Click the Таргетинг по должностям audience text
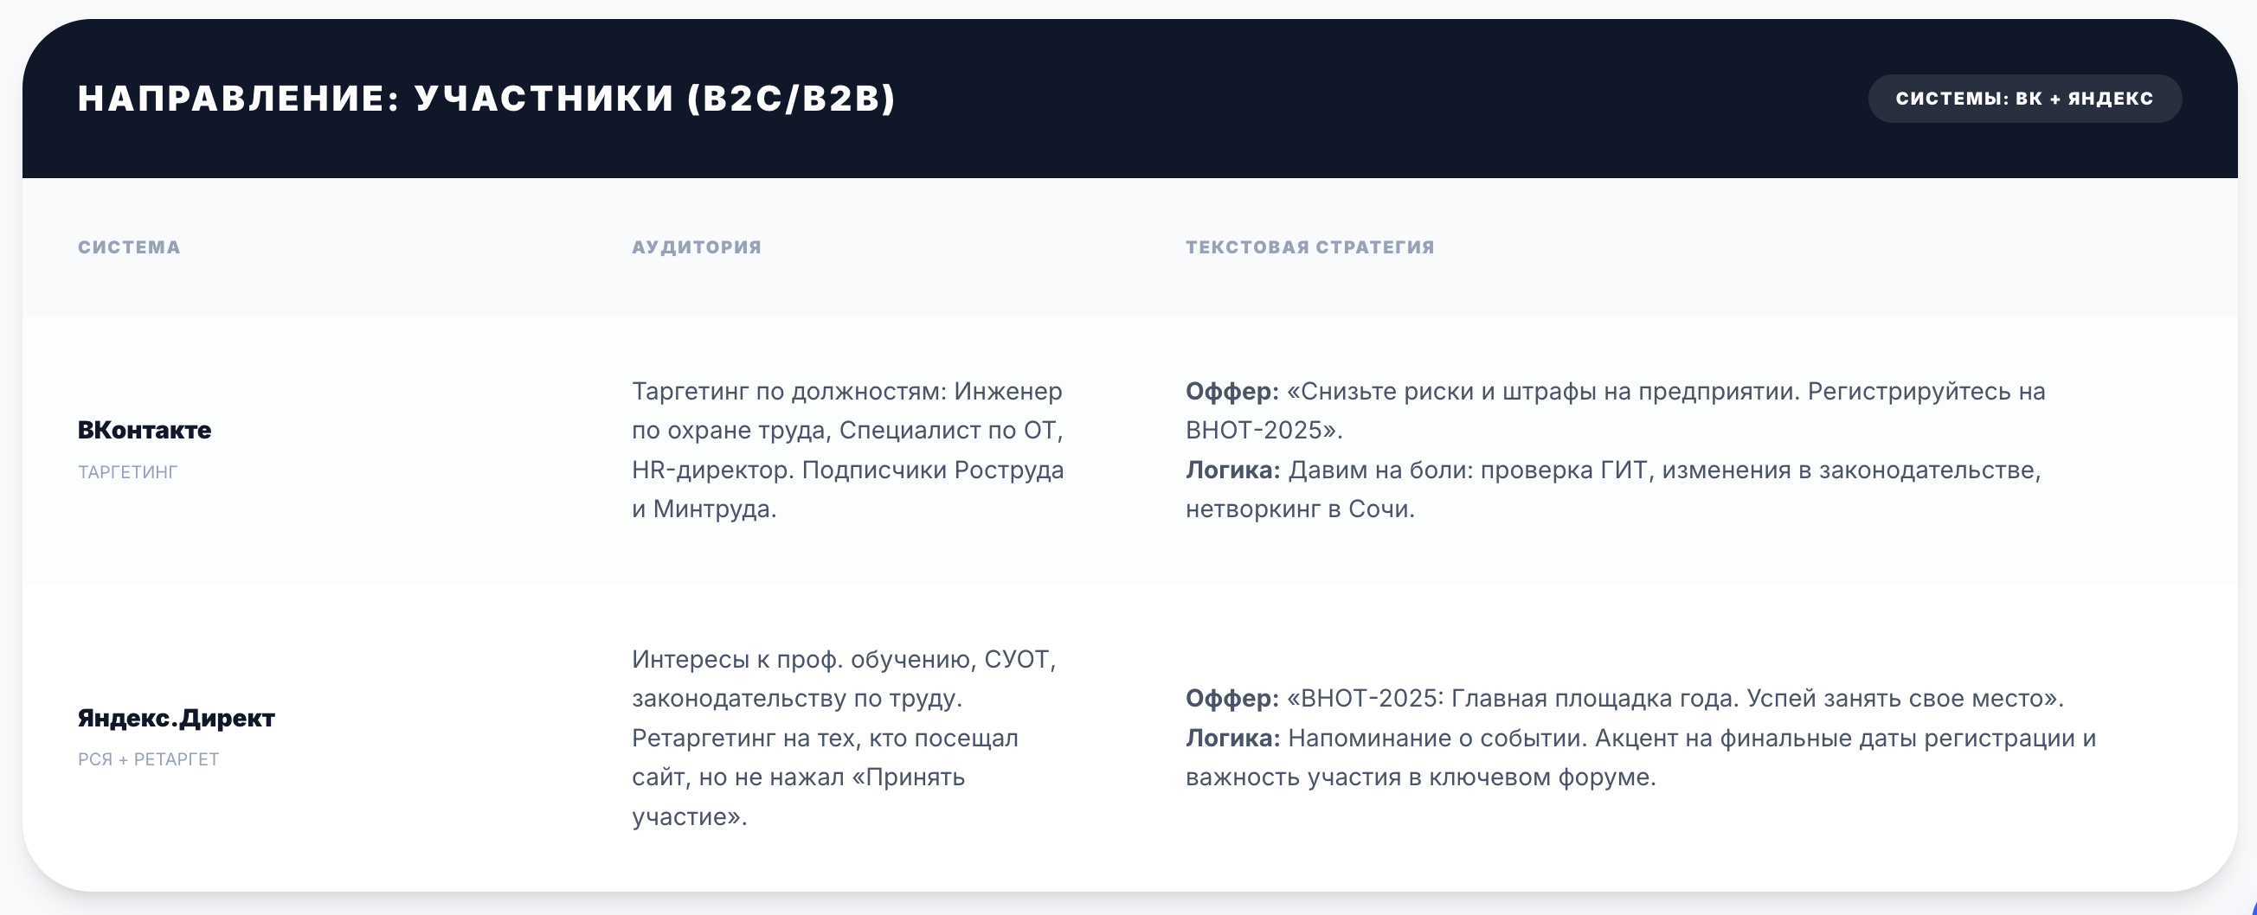 pyautogui.click(x=788, y=392)
